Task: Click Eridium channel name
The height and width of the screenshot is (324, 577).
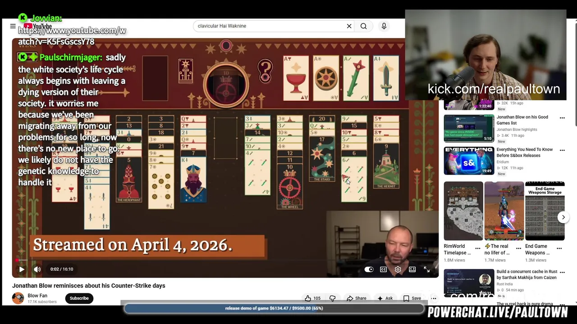Action: (x=503, y=162)
